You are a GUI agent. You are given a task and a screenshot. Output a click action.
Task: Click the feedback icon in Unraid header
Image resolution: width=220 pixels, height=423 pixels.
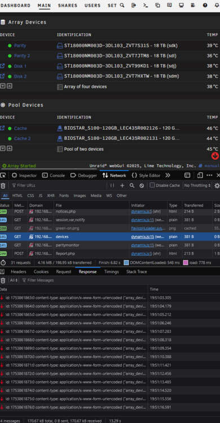point(169,5)
